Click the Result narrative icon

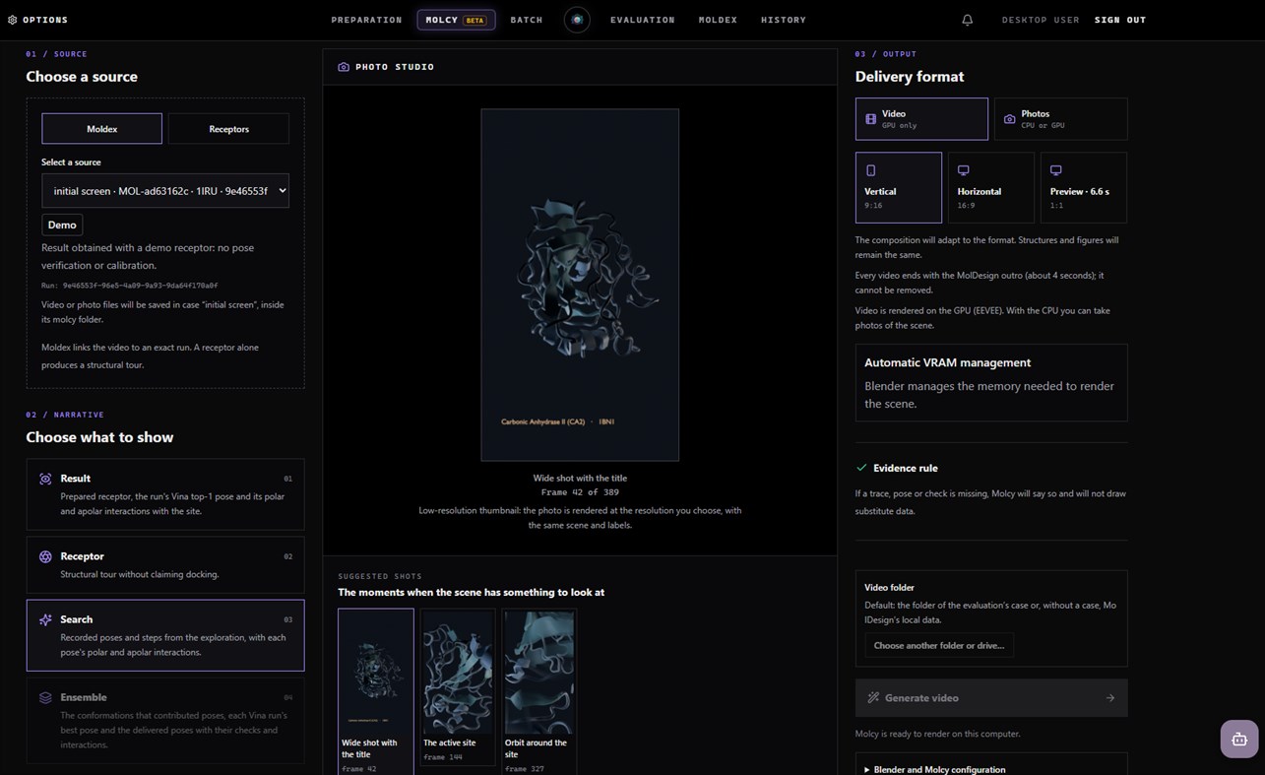[x=45, y=479]
